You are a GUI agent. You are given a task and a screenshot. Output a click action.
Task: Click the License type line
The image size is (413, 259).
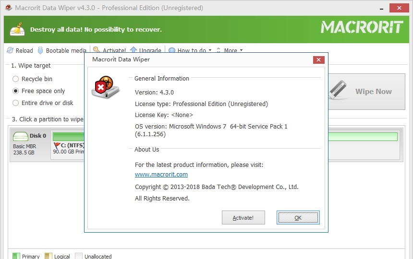(202, 104)
